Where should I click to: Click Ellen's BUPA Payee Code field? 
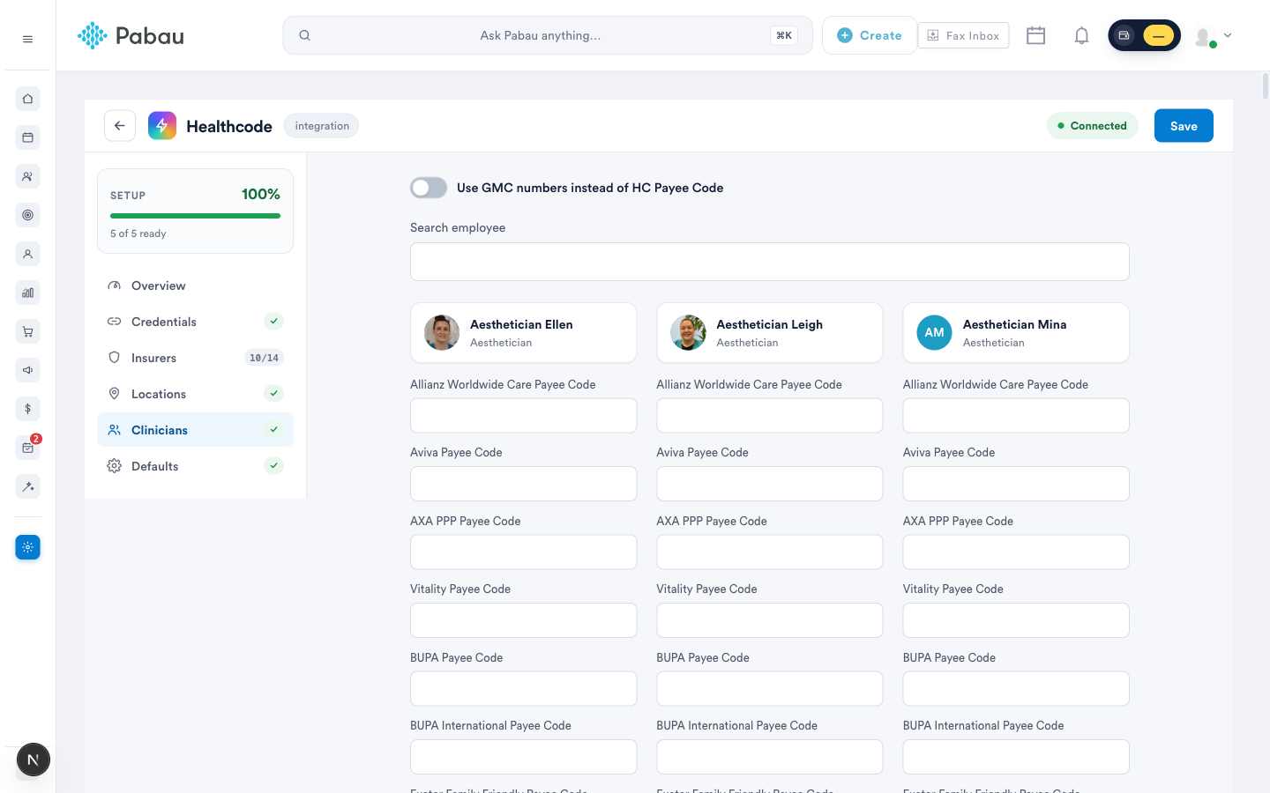pyautogui.click(x=524, y=688)
